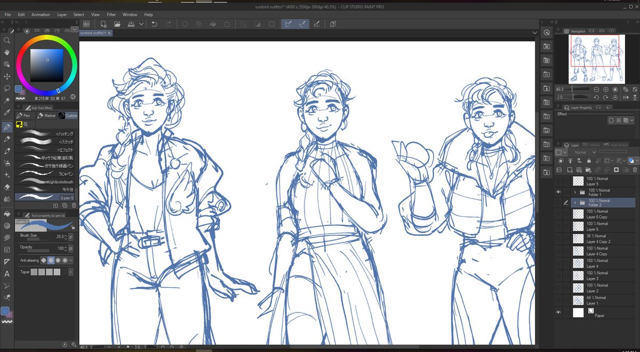Select the G-pen 6 brush

tap(45, 197)
